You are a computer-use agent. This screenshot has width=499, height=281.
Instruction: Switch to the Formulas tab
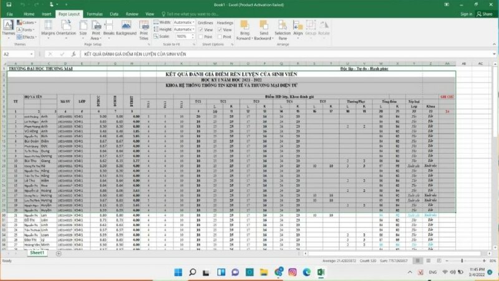[95, 14]
